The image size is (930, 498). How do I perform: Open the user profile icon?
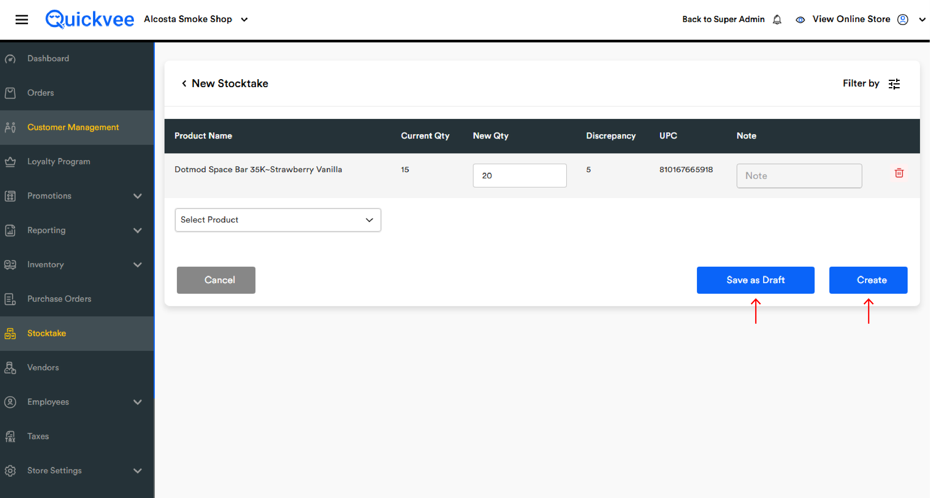(903, 19)
